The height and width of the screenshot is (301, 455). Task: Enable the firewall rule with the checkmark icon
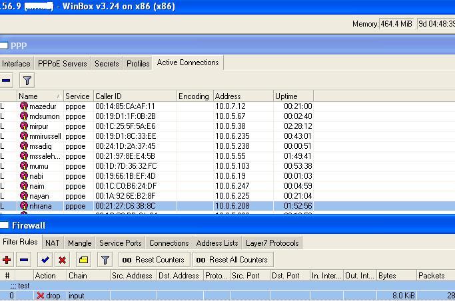click(x=45, y=260)
